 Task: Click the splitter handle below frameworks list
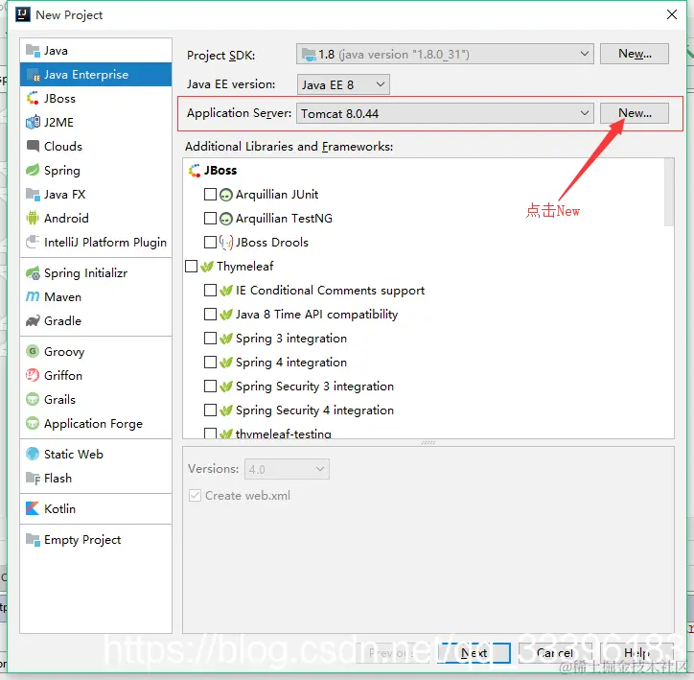[428, 442]
